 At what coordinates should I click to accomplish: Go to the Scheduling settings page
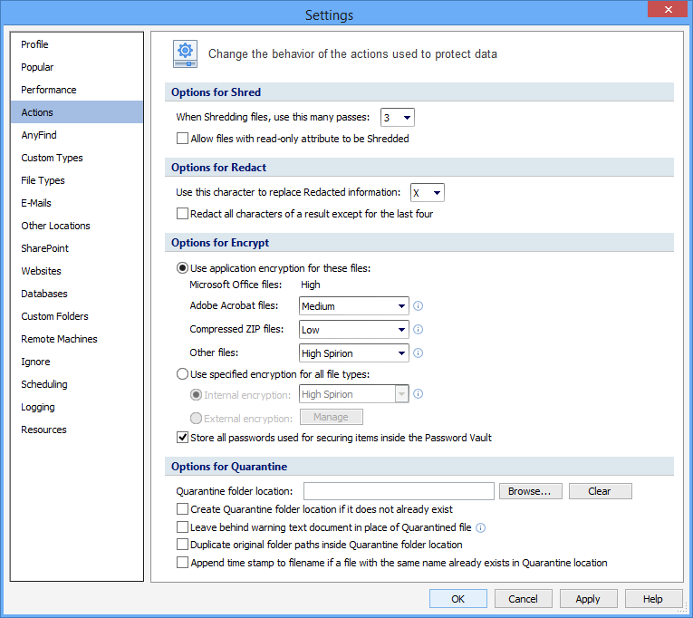(x=44, y=384)
